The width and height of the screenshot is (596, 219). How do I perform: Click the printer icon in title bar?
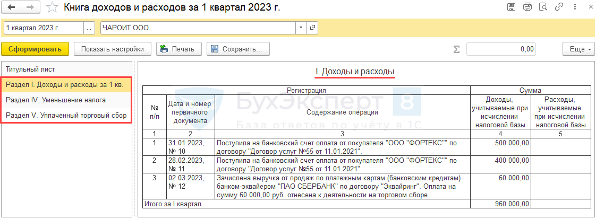(x=527, y=7)
